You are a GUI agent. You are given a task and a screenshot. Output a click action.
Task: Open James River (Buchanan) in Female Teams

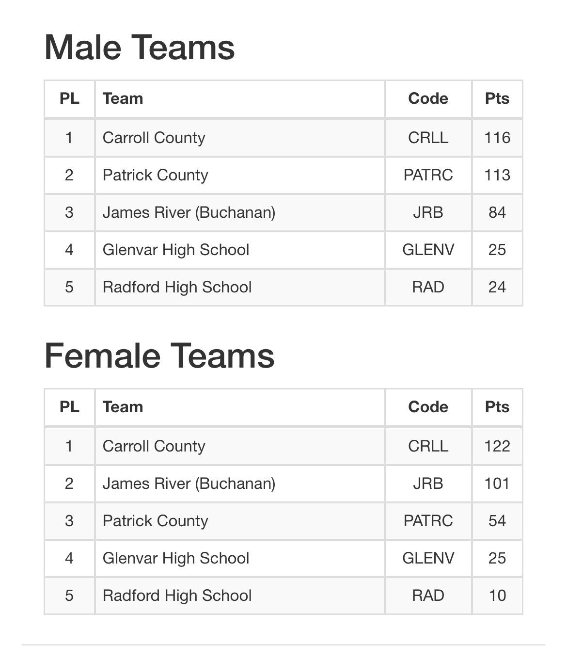(189, 484)
